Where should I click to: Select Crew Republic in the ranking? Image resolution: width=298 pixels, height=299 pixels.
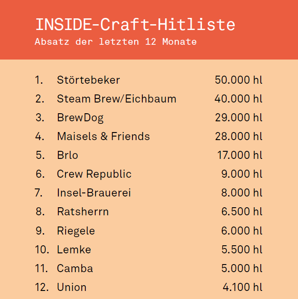94,174
